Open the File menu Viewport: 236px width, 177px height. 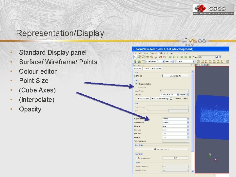click(135, 53)
